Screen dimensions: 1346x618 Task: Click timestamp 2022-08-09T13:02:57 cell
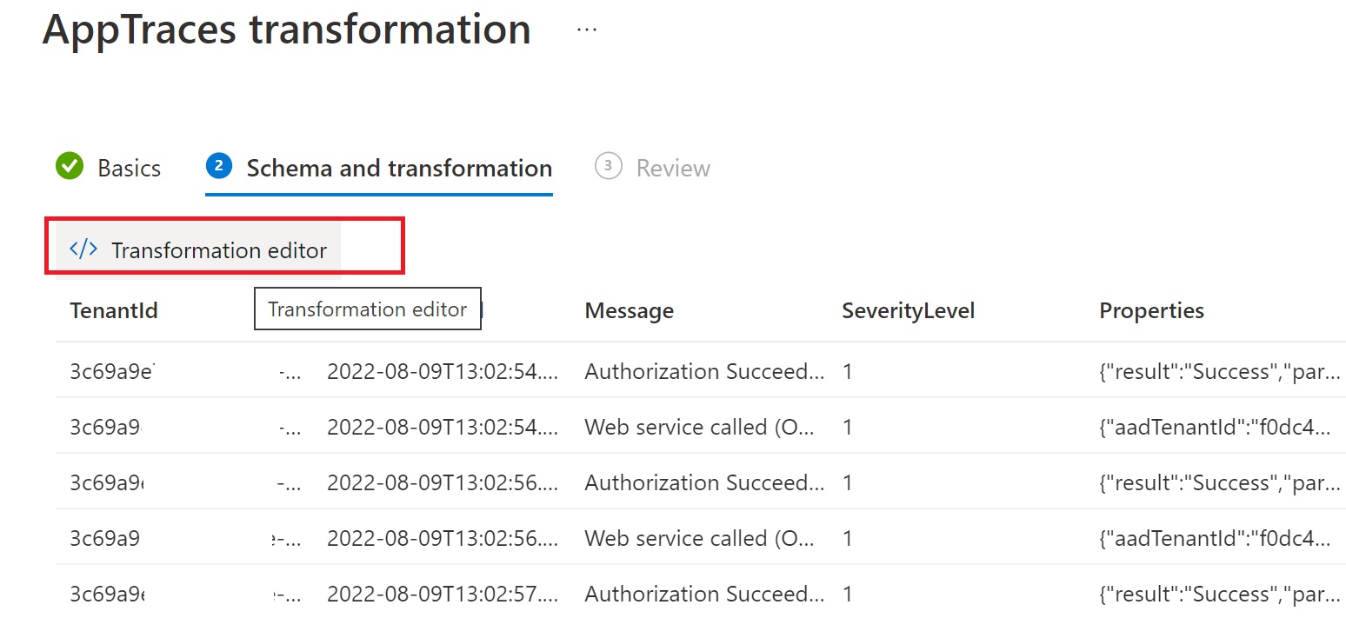(x=442, y=594)
